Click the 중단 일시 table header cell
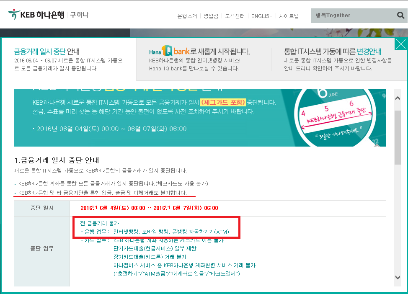 42,208
